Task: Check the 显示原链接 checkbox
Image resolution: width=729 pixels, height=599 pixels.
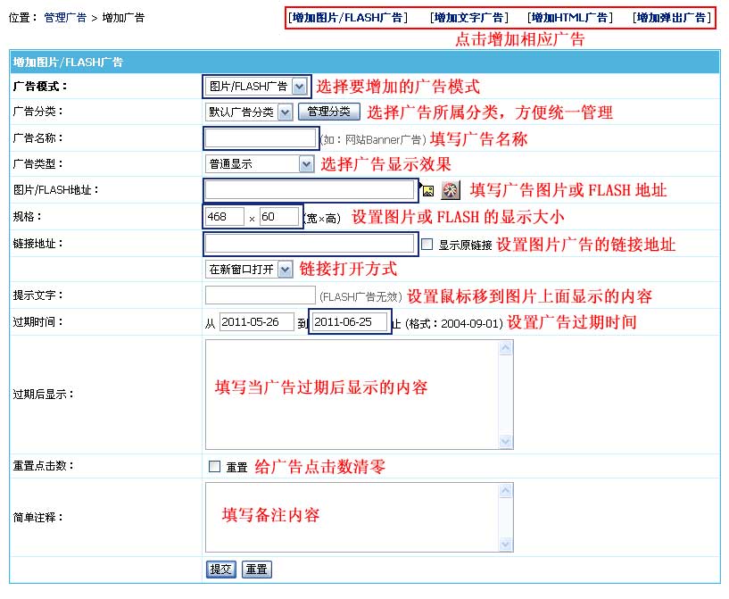Action: coord(427,244)
